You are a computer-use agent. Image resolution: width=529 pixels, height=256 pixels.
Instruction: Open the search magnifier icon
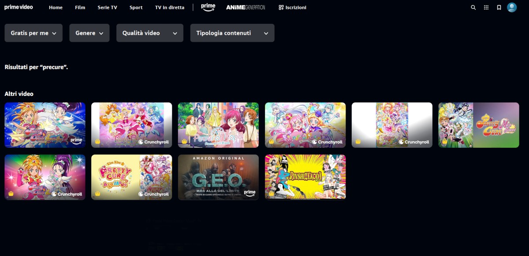pos(473,7)
